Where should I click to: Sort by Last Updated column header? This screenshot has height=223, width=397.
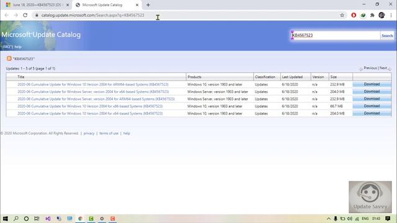coord(292,77)
